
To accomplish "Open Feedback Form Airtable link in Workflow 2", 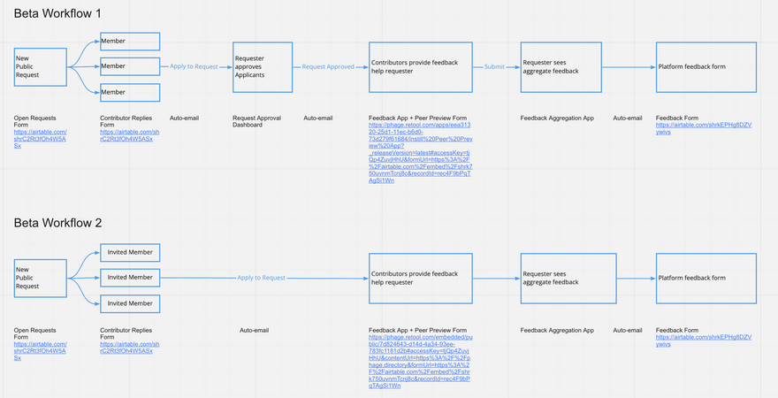I will click(703, 341).
